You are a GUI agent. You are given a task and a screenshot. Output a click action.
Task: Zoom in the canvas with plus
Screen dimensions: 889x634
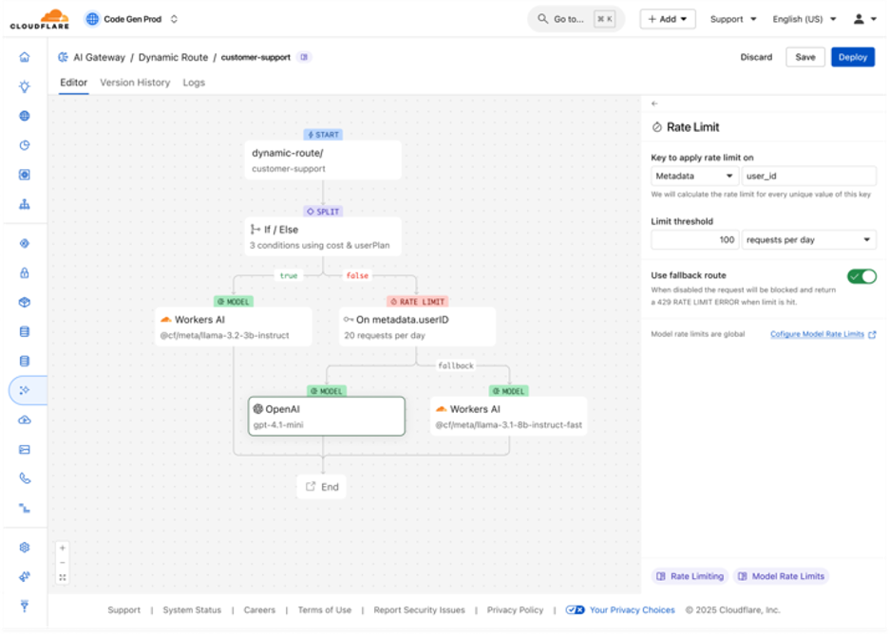[x=63, y=548]
